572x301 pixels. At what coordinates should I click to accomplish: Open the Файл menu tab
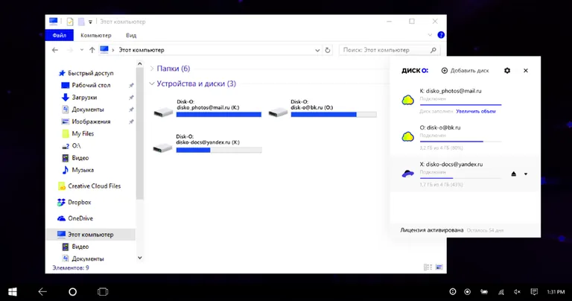(58, 35)
